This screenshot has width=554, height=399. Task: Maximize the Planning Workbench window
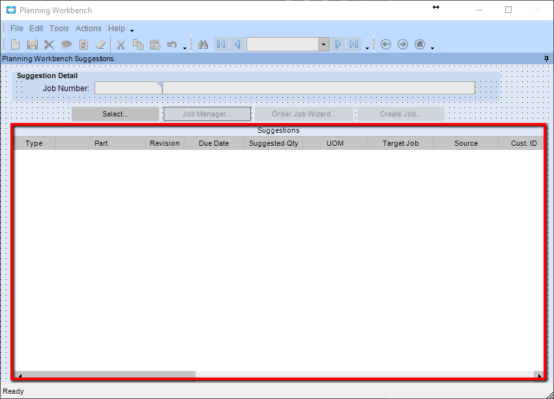508,10
